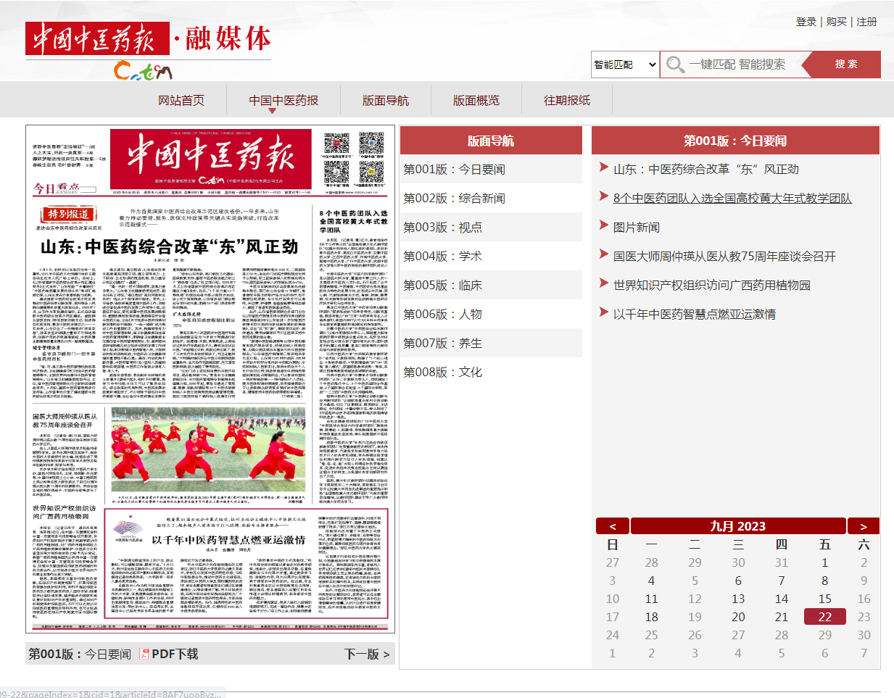This screenshot has width=894, height=698.
Task: Select September 15 in the calendar
Action: tap(825, 599)
